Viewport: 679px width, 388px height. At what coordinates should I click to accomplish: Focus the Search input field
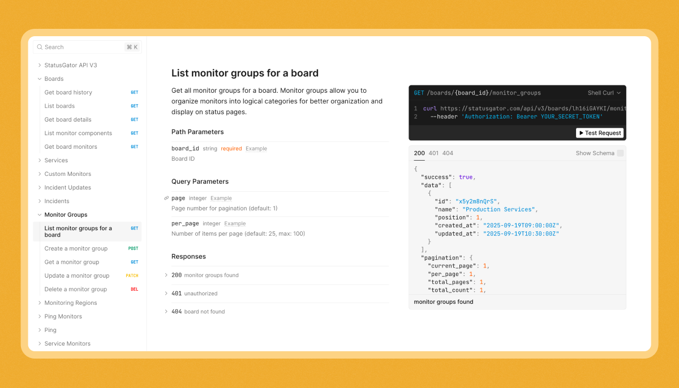[82, 47]
